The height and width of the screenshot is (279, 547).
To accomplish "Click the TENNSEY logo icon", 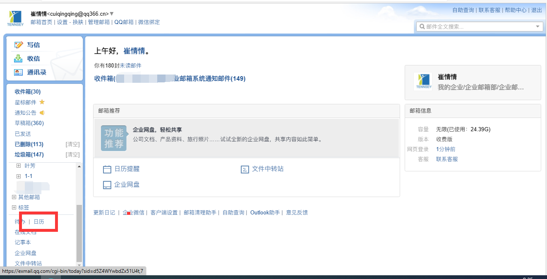I will (x=15, y=17).
